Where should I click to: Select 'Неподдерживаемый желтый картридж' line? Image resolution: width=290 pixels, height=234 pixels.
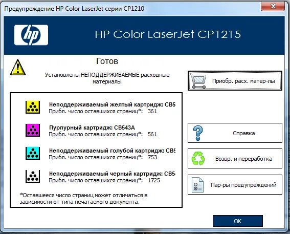tap(112, 104)
